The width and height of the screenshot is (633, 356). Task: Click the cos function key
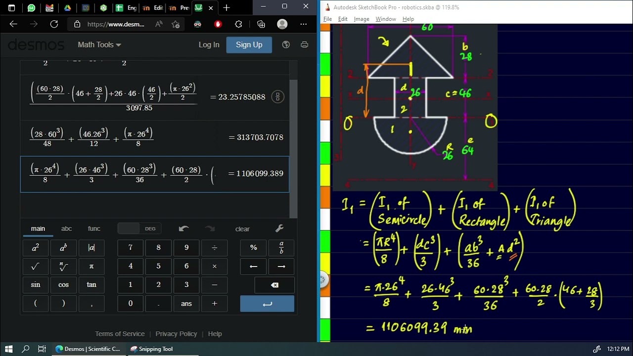tap(63, 285)
